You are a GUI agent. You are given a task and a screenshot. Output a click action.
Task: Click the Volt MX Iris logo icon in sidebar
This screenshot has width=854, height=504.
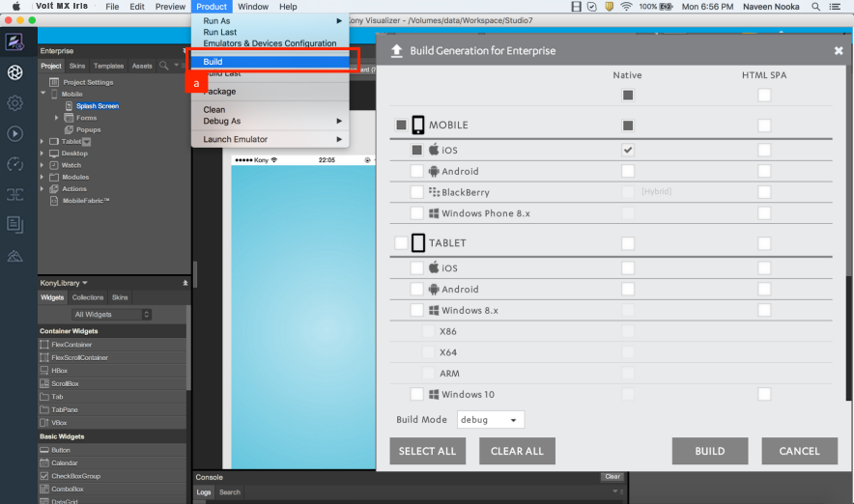coord(14,42)
